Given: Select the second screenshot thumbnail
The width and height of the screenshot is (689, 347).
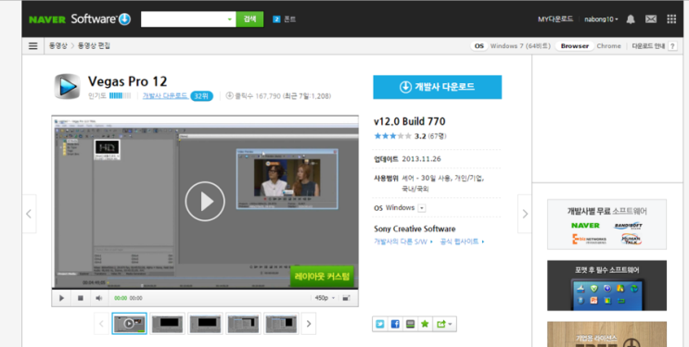Looking at the screenshot, I should click(x=168, y=324).
